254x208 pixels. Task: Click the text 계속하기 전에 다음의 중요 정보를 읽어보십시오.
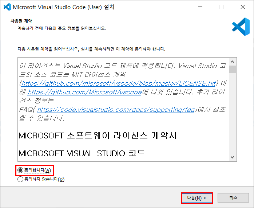62,28
